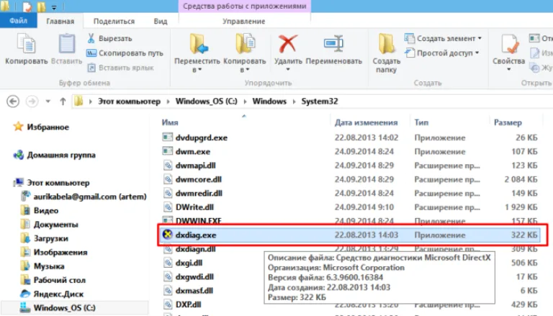This screenshot has height=316, width=553.
Task: Select the dxmasf.dll file name
Action: pos(194,291)
